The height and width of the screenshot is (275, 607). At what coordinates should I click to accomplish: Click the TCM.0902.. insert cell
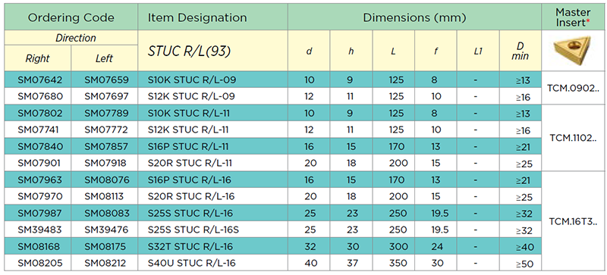pyautogui.click(x=574, y=89)
